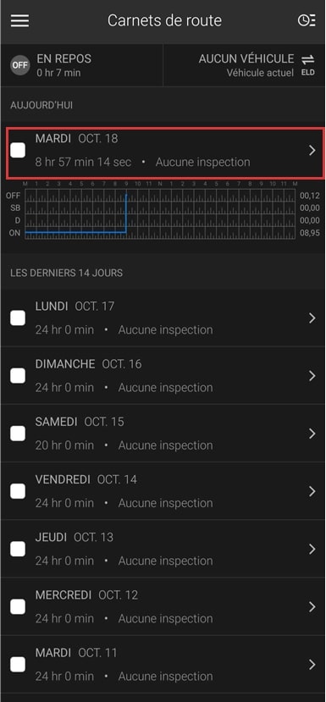Select the Lundi Oct. 17 checkbox

[x=18, y=318]
